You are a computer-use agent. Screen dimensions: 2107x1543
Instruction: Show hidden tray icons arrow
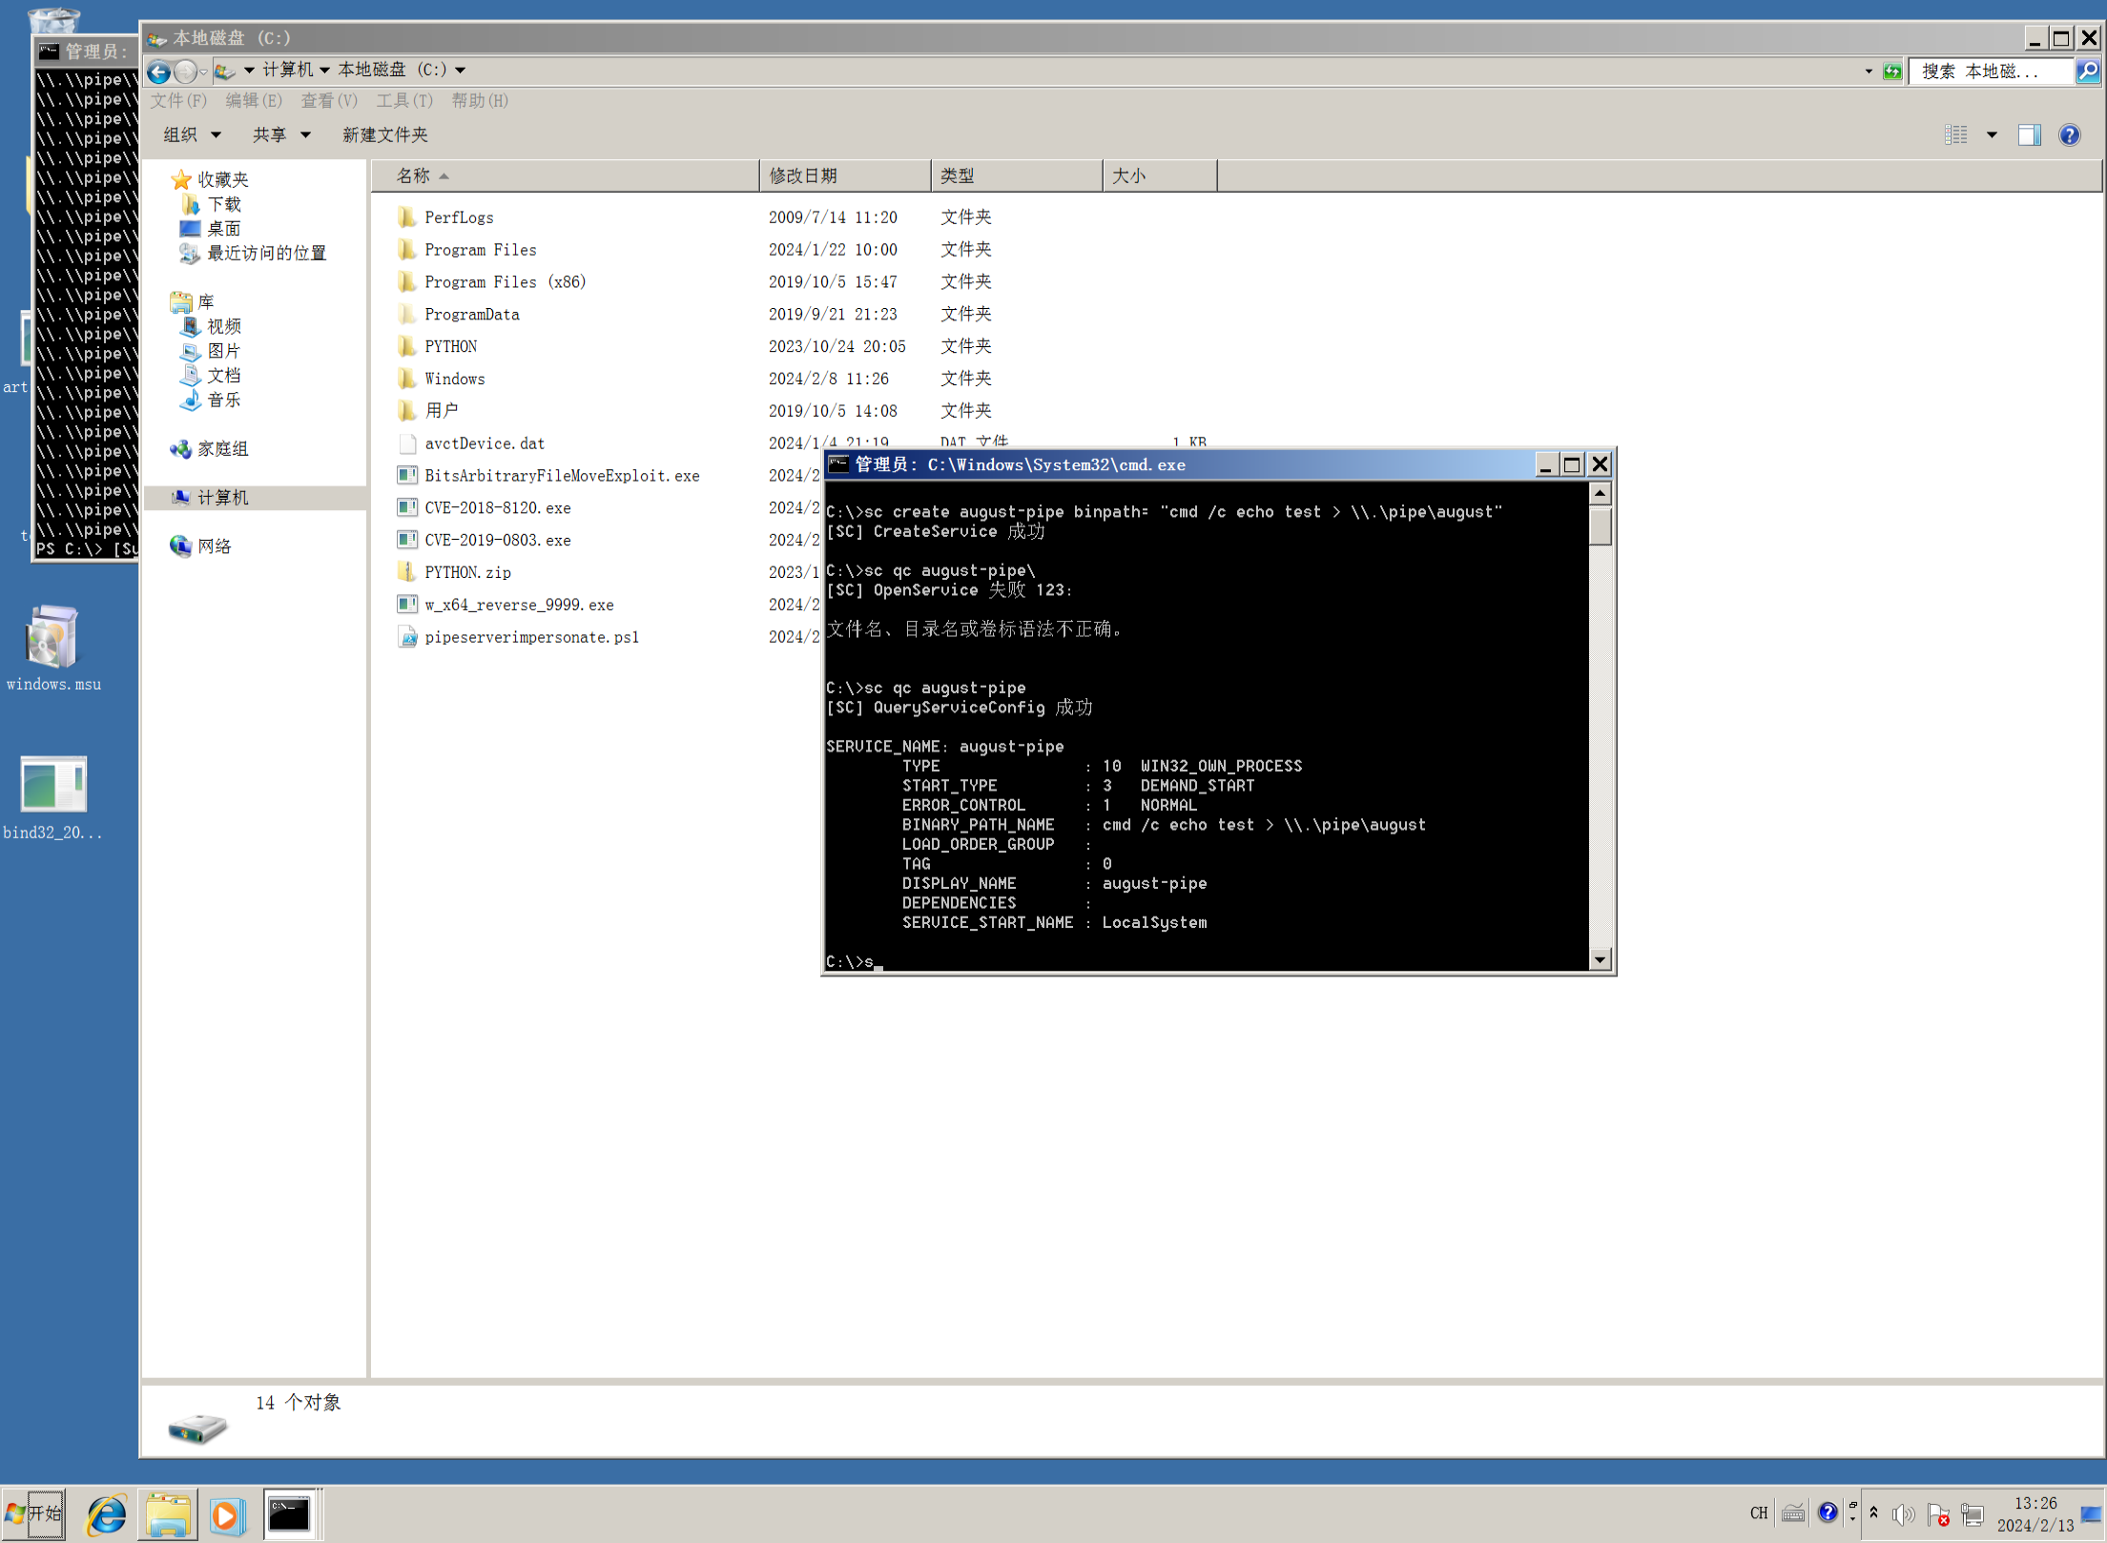(x=1872, y=1512)
